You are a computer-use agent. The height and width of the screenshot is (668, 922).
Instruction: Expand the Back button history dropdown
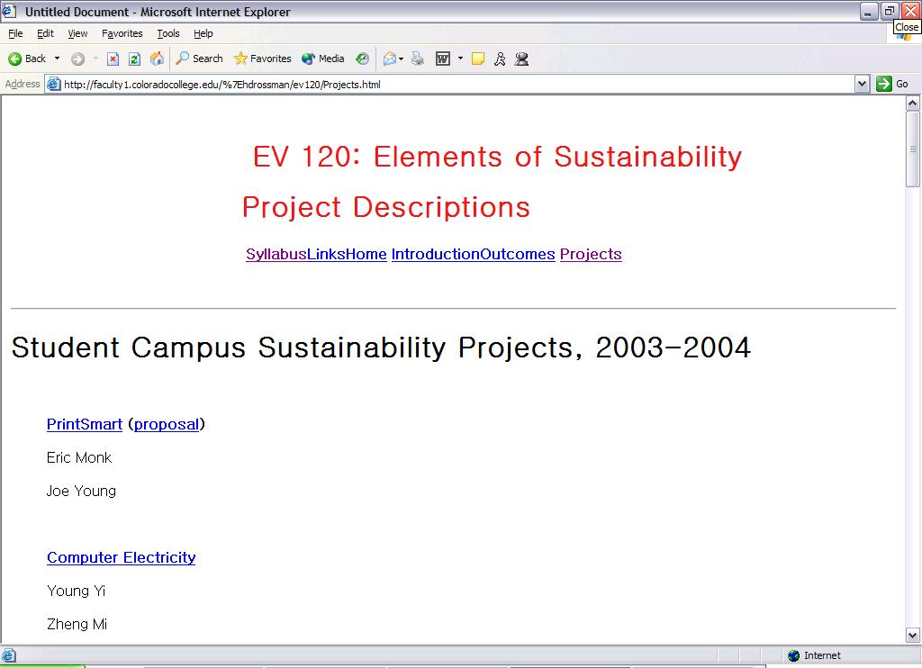tap(58, 59)
